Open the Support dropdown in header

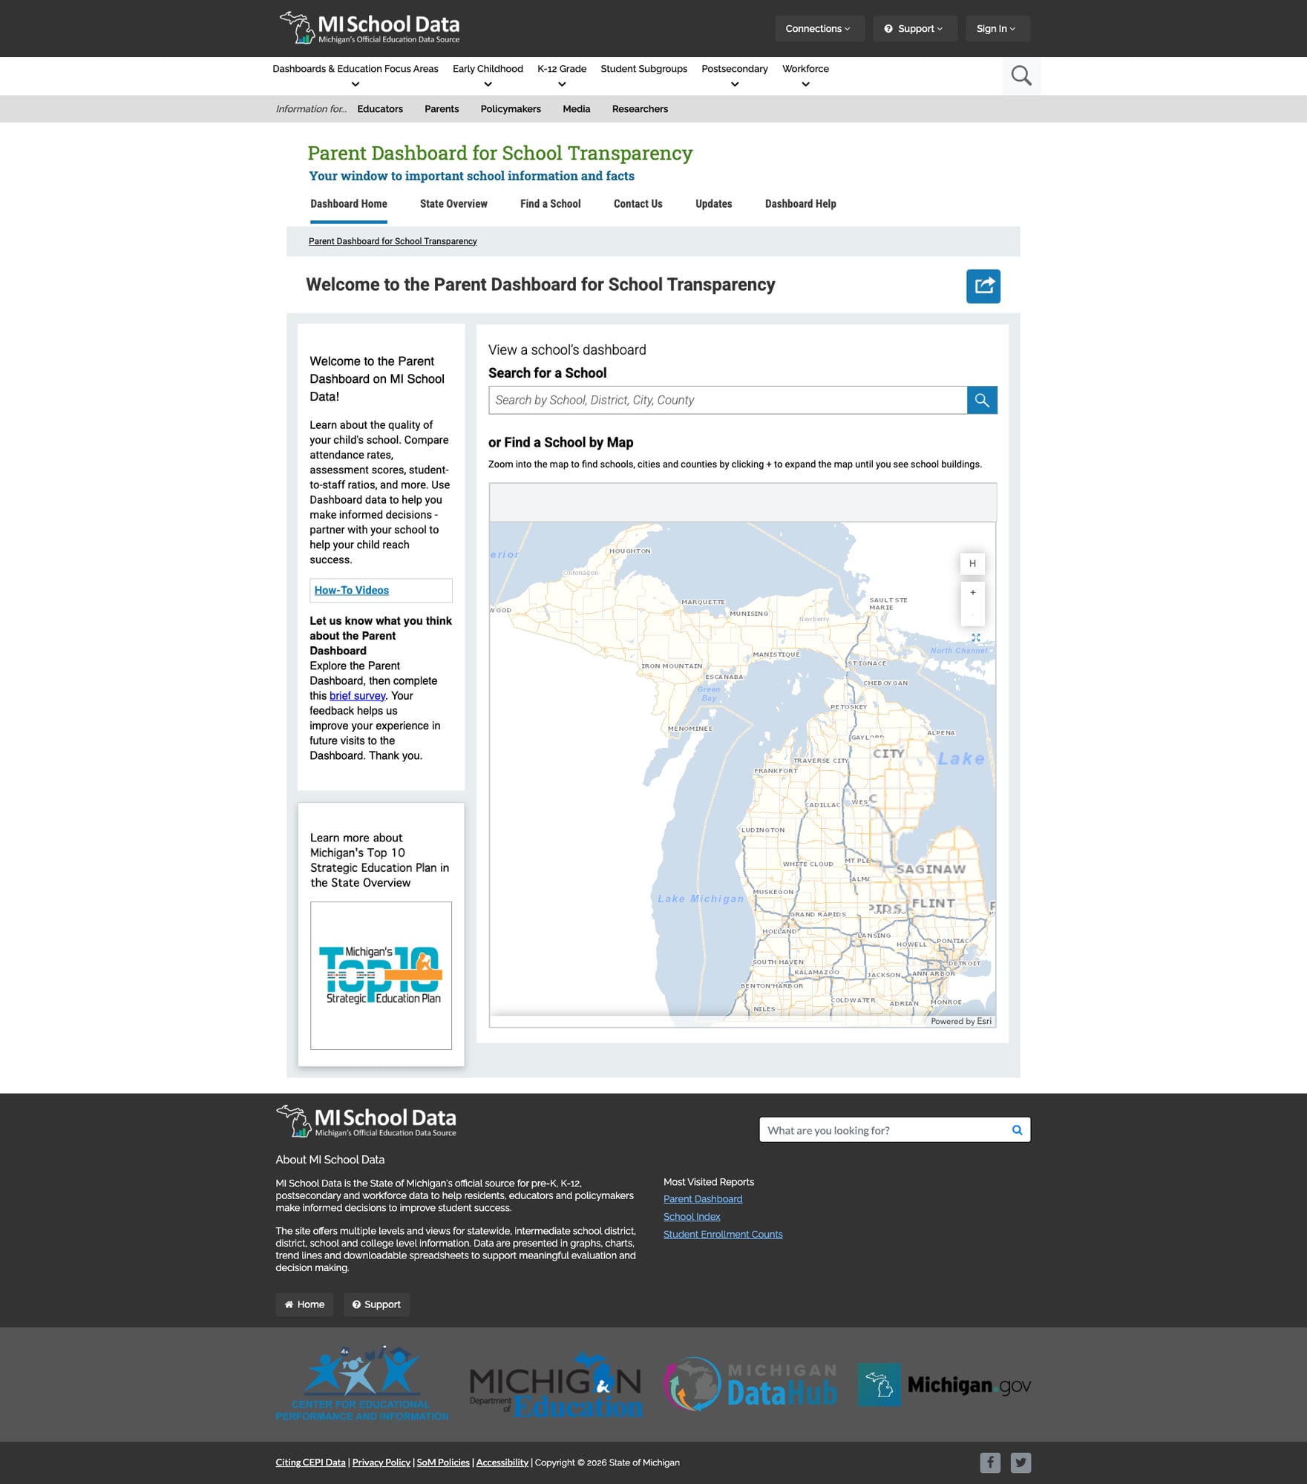pyautogui.click(x=914, y=28)
